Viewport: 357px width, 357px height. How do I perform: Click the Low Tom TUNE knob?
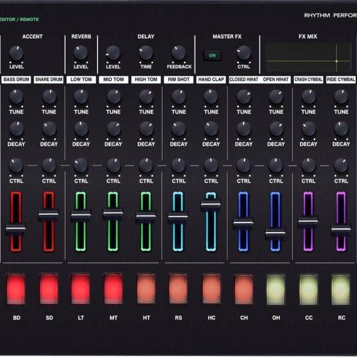click(x=81, y=97)
